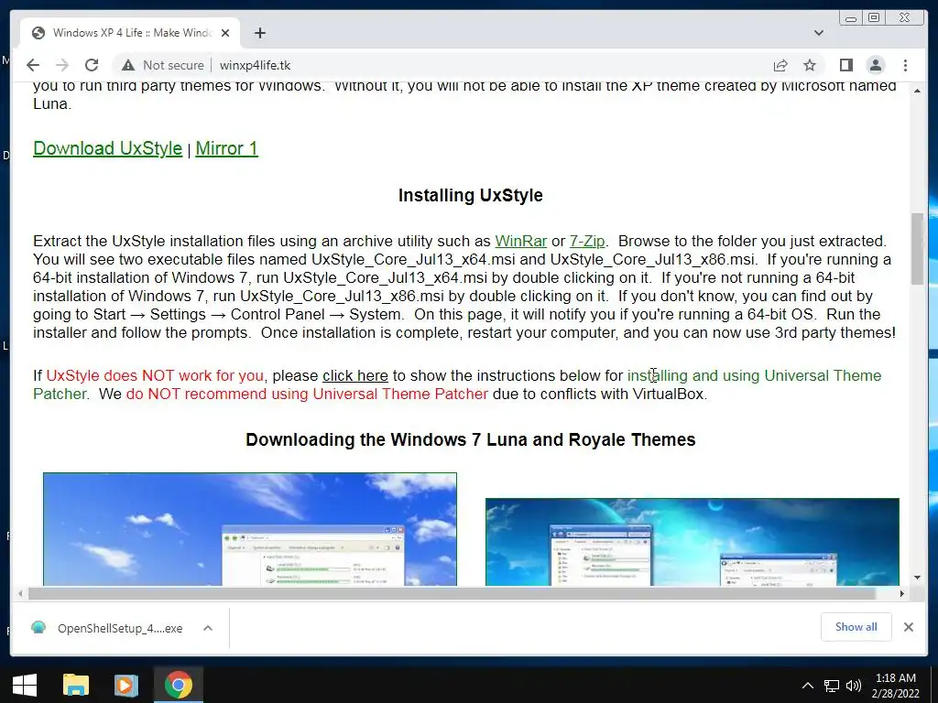Open a new browser tab
Viewport: 938px width, 703px height.
pyautogui.click(x=259, y=33)
